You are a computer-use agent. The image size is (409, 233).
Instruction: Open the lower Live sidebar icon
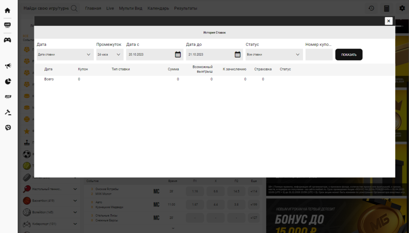[x=8, y=97]
